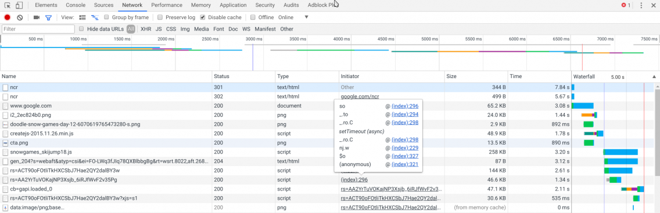Sort requests by the Name column
This screenshot has width=660, height=213.
[106, 77]
